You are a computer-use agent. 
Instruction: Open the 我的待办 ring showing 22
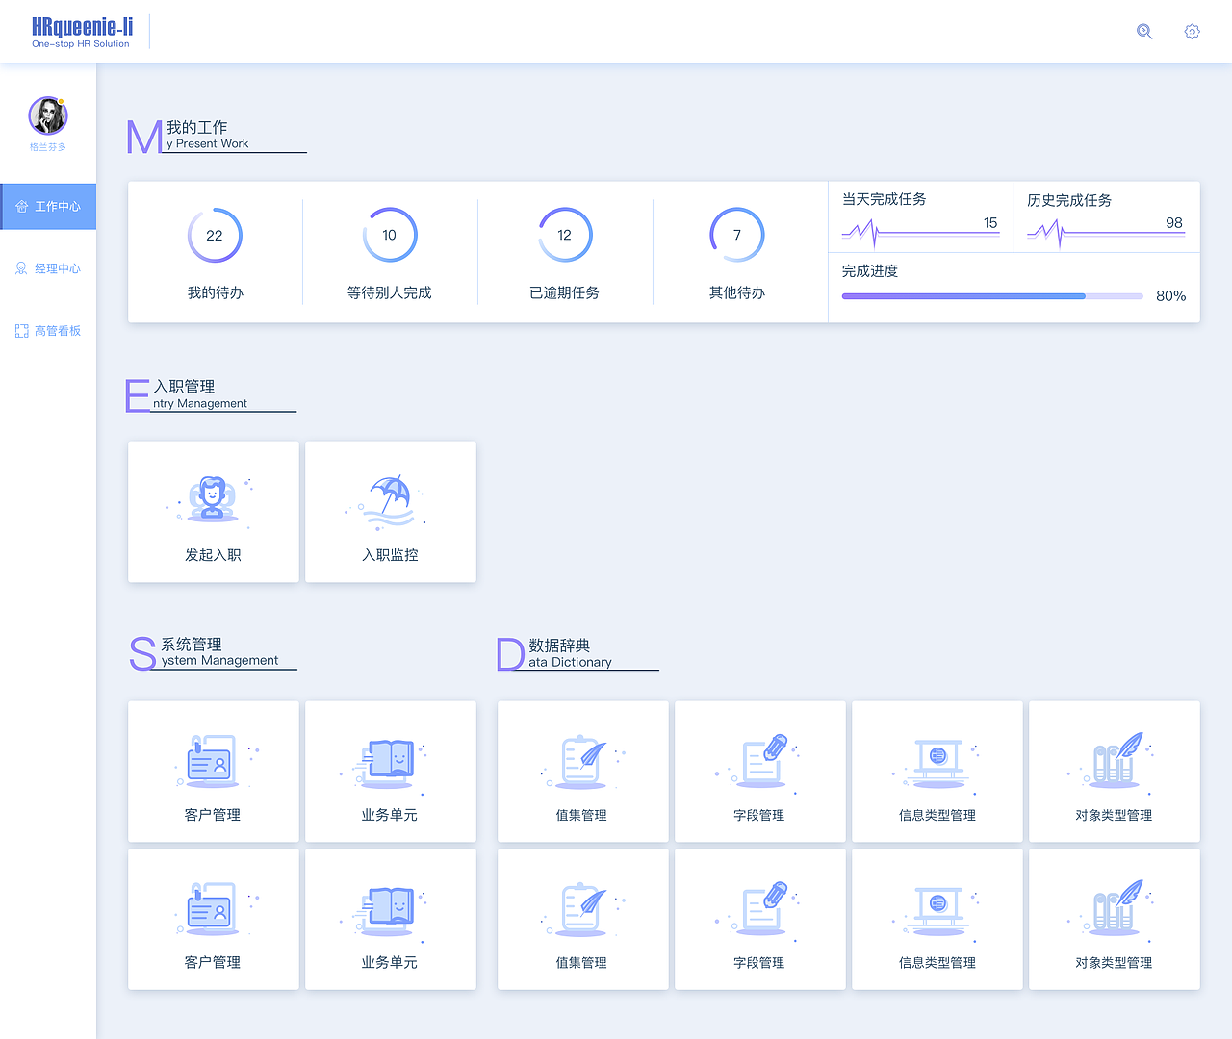[215, 235]
